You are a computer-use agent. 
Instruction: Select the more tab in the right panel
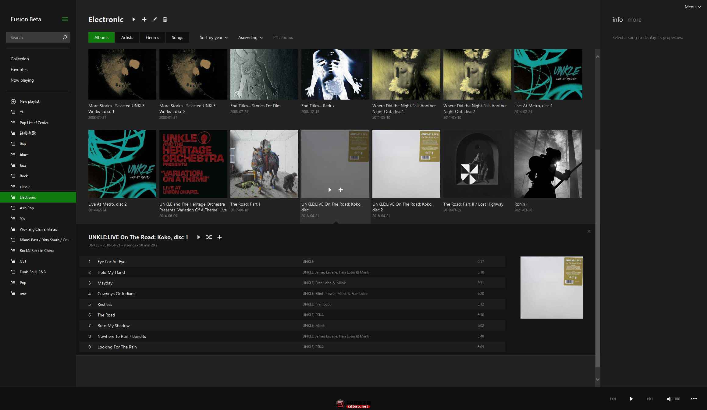tap(634, 19)
